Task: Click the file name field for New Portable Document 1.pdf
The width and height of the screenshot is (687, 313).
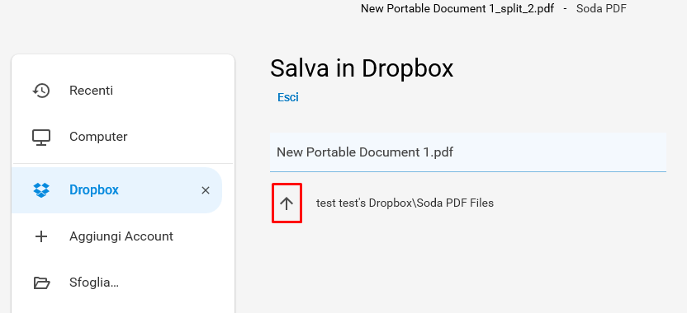Action: (468, 152)
